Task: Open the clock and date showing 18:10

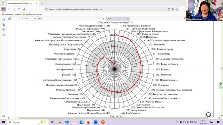Action: (x=203, y=122)
